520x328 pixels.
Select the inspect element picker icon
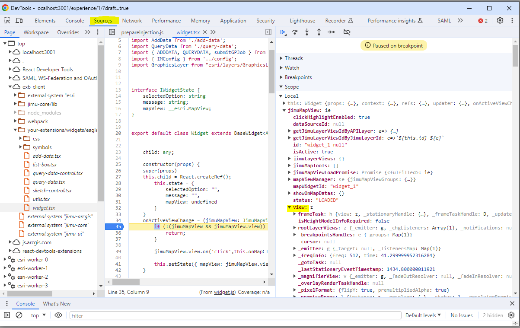click(x=7, y=21)
